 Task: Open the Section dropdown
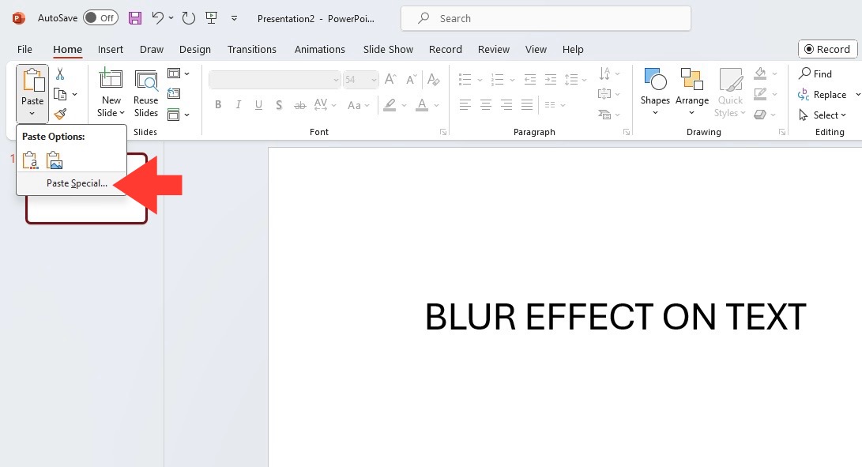(x=178, y=115)
